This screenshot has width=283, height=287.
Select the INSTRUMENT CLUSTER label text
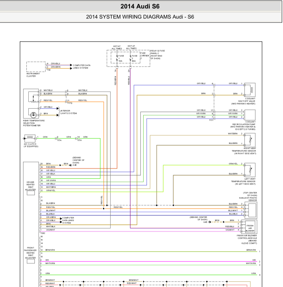pos(33,75)
